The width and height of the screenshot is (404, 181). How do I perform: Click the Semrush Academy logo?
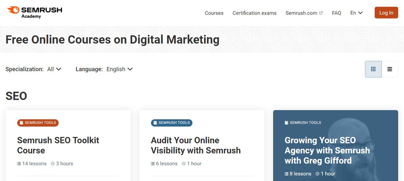[35, 13]
